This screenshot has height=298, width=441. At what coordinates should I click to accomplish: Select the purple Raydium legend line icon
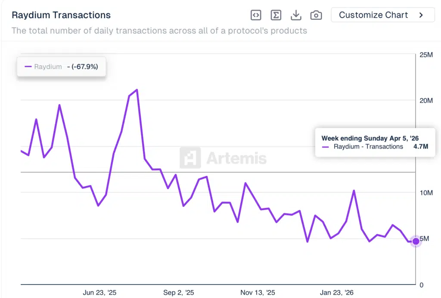(30, 67)
